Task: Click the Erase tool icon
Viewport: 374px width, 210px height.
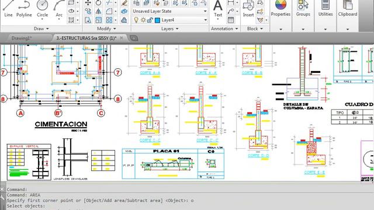Action: [x=124, y=2]
